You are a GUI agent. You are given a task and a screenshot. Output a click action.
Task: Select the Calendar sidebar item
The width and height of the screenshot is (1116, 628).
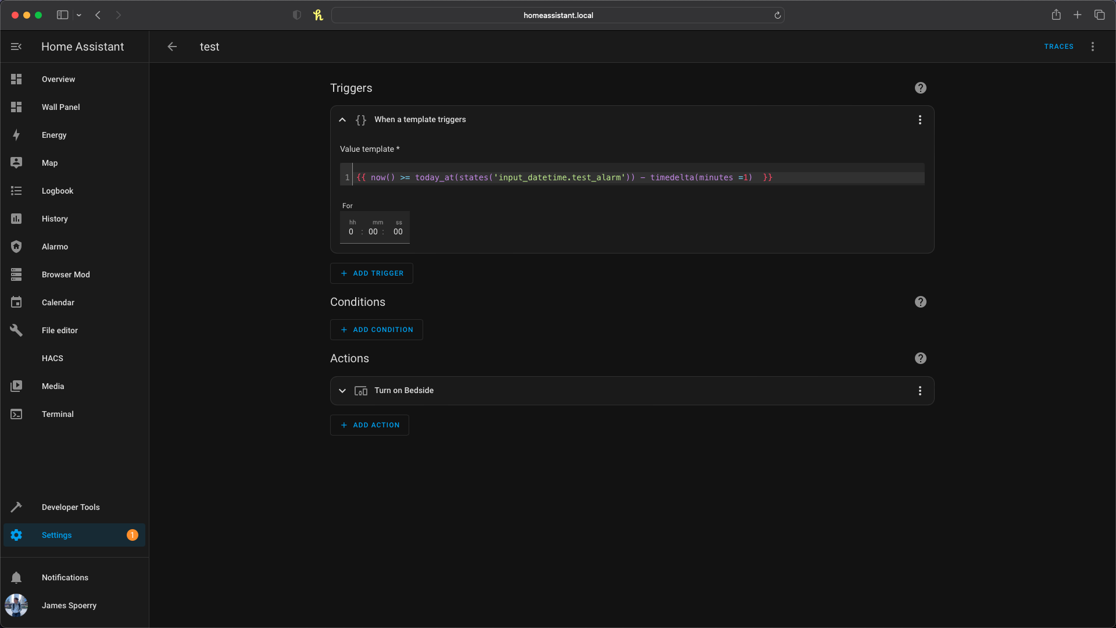tap(58, 302)
